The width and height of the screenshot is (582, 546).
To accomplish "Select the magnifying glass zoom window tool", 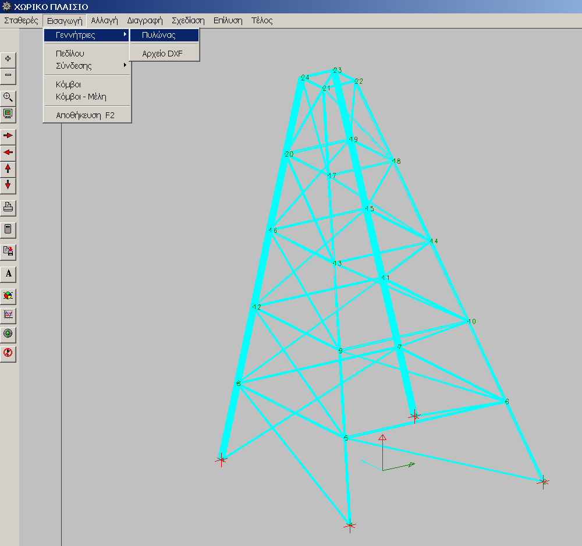I will click(8, 98).
